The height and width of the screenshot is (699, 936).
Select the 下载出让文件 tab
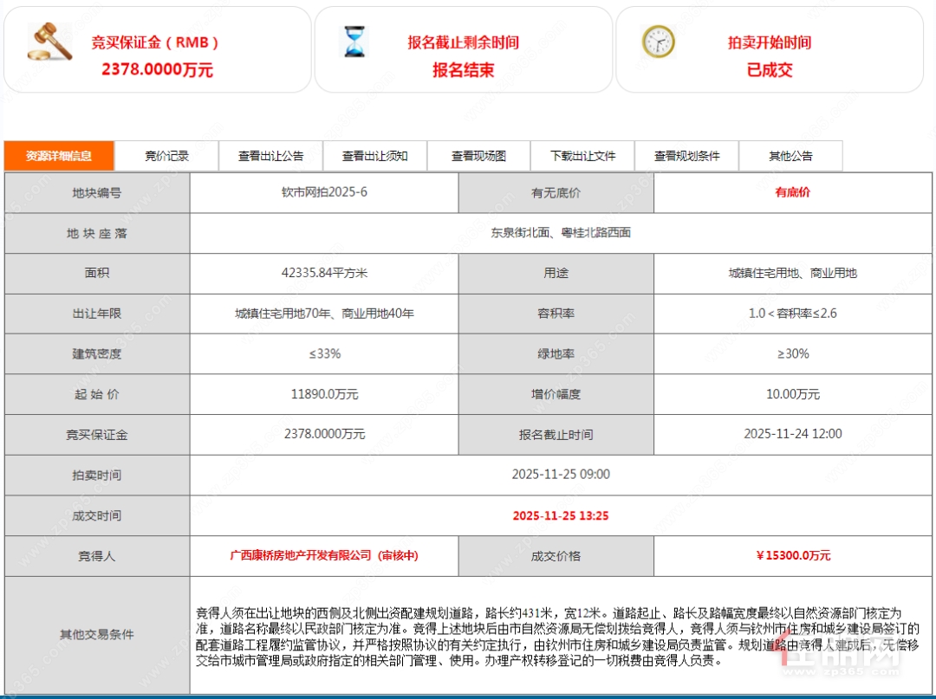[x=582, y=156]
